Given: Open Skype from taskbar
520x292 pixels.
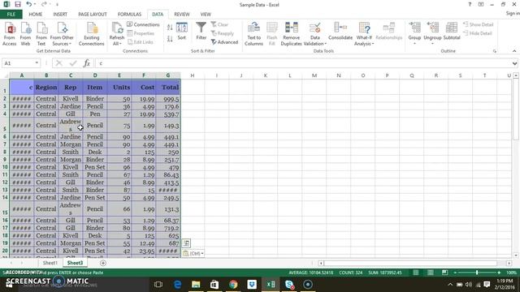Looking at the screenshot, I should click(x=289, y=284).
